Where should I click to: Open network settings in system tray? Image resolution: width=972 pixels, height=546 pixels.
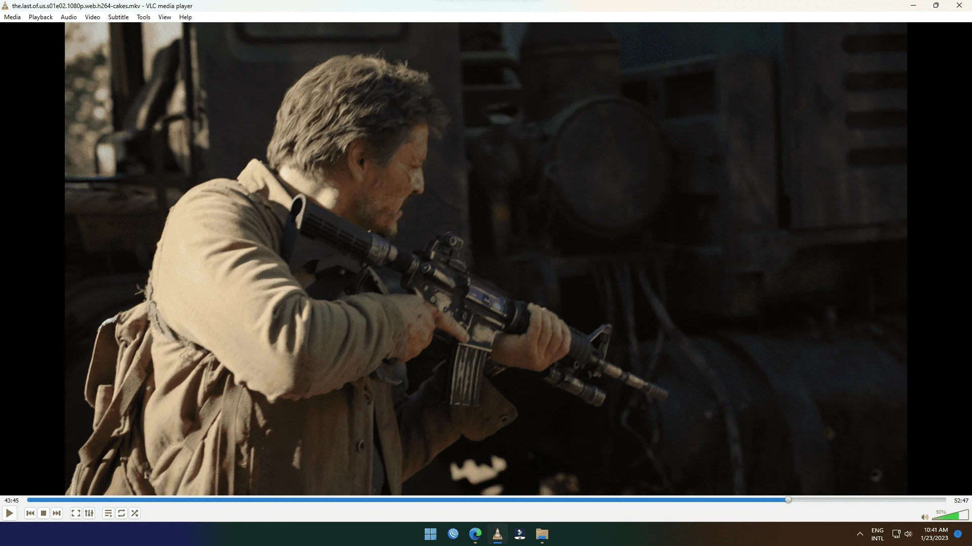click(896, 534)
